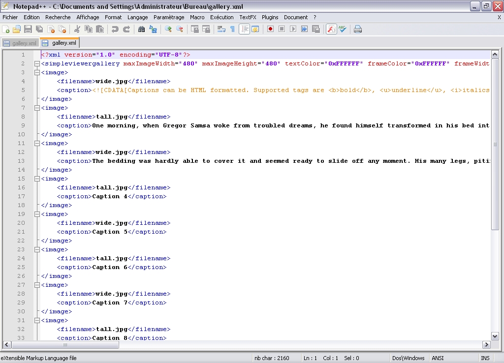Switch to the inactive gallery.xml tab
The image size is (504, 363).
coord(20,43)
